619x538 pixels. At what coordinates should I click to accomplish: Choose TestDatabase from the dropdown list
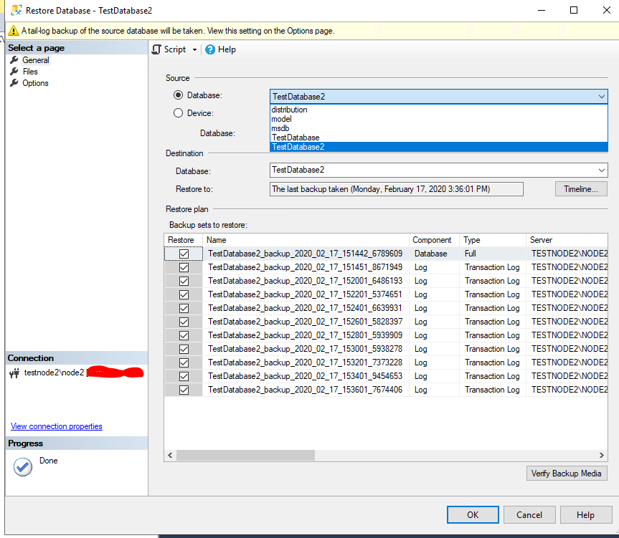click(x=296, y=138)
